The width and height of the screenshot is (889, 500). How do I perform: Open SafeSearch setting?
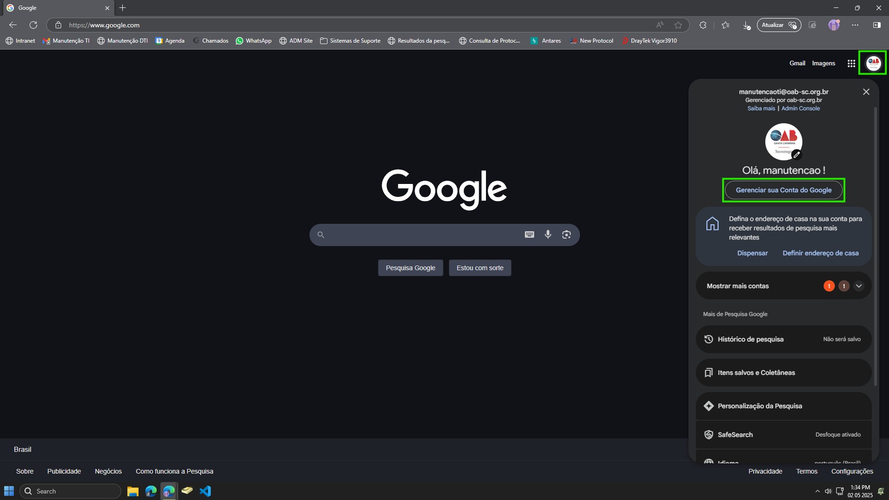784,435
